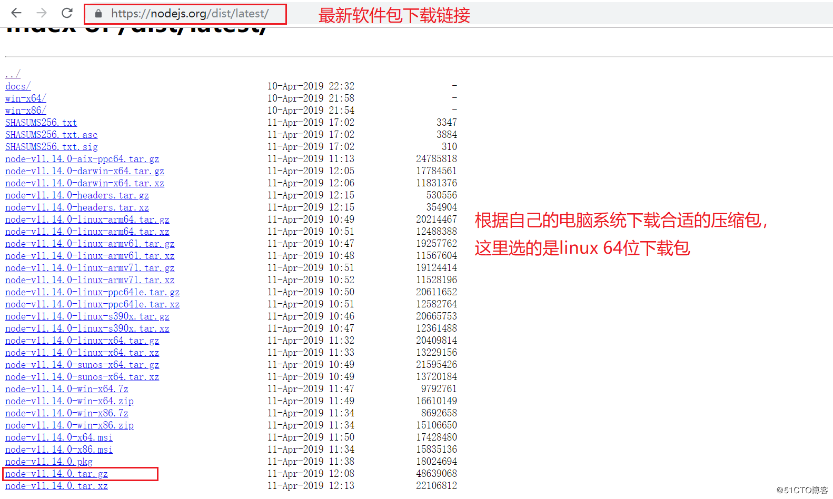Download node-v11.14.0.pkg package

49,461
